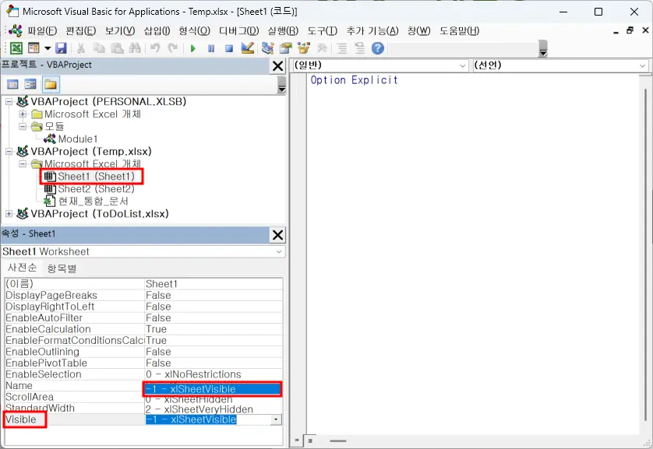The image size is (653, 449).
Task: Open the (선언) procedure dropdown
Action: [642, 66]
